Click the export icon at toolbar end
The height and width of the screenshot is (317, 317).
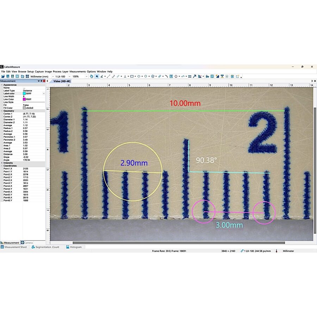click(x=237, y=76)
